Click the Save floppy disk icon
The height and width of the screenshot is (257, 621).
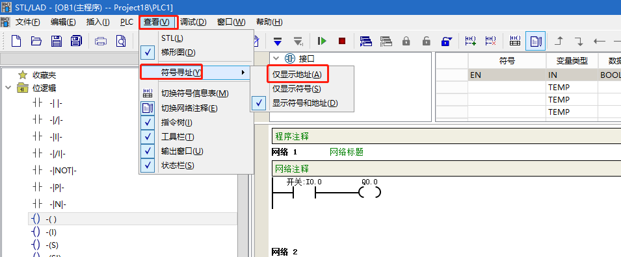coord(56,41)
